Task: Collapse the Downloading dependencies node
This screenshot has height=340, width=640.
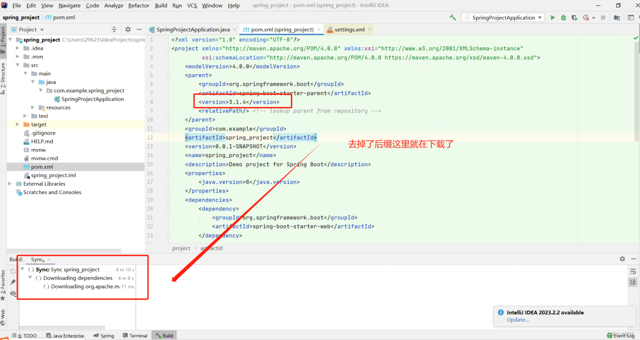Action: click(30, 278)
